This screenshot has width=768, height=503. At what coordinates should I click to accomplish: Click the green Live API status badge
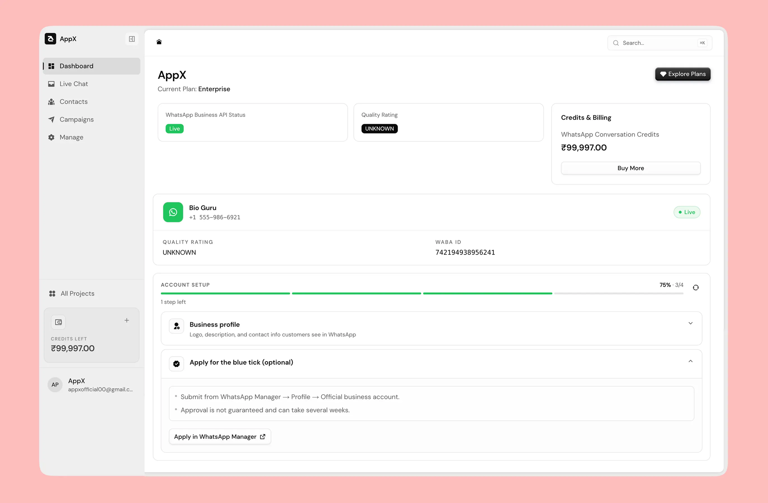click(175, 129)
